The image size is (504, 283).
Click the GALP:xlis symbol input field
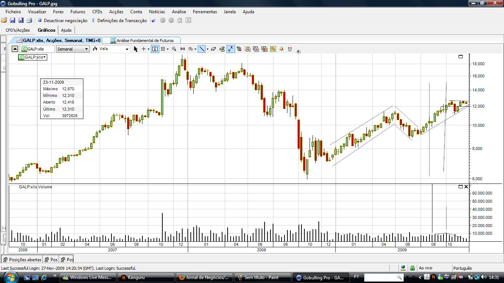(38, 49)
